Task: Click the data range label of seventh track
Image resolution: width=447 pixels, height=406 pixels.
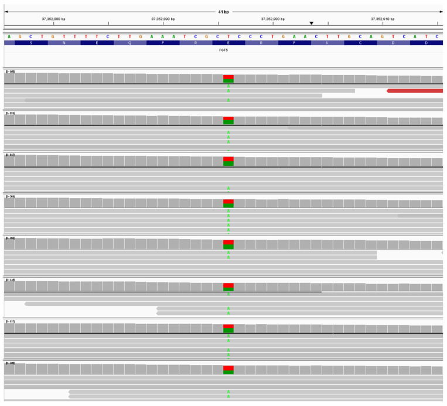Action: [10, 322]
